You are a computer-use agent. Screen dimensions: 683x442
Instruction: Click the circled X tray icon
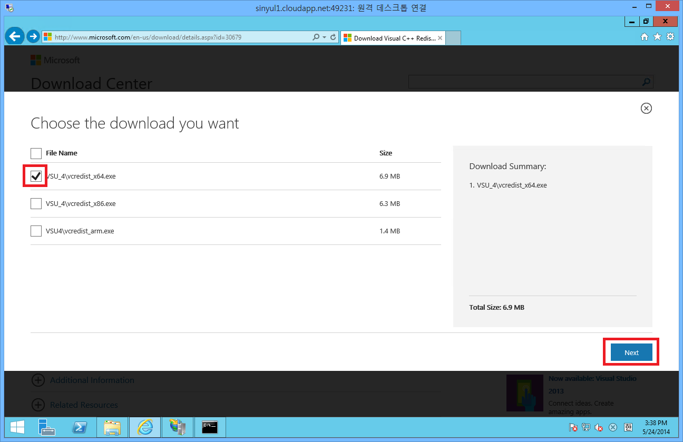[613, 427]
